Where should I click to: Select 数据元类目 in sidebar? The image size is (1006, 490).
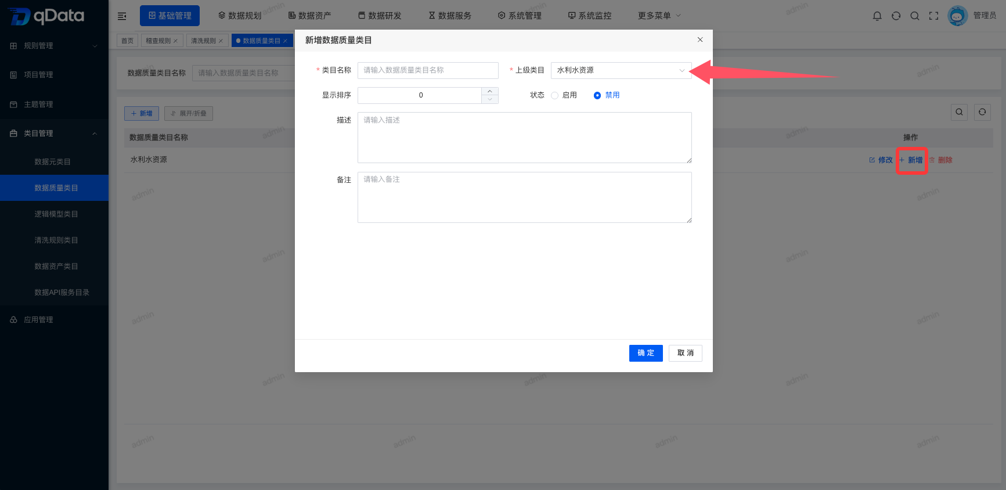[x=54, y=162]
